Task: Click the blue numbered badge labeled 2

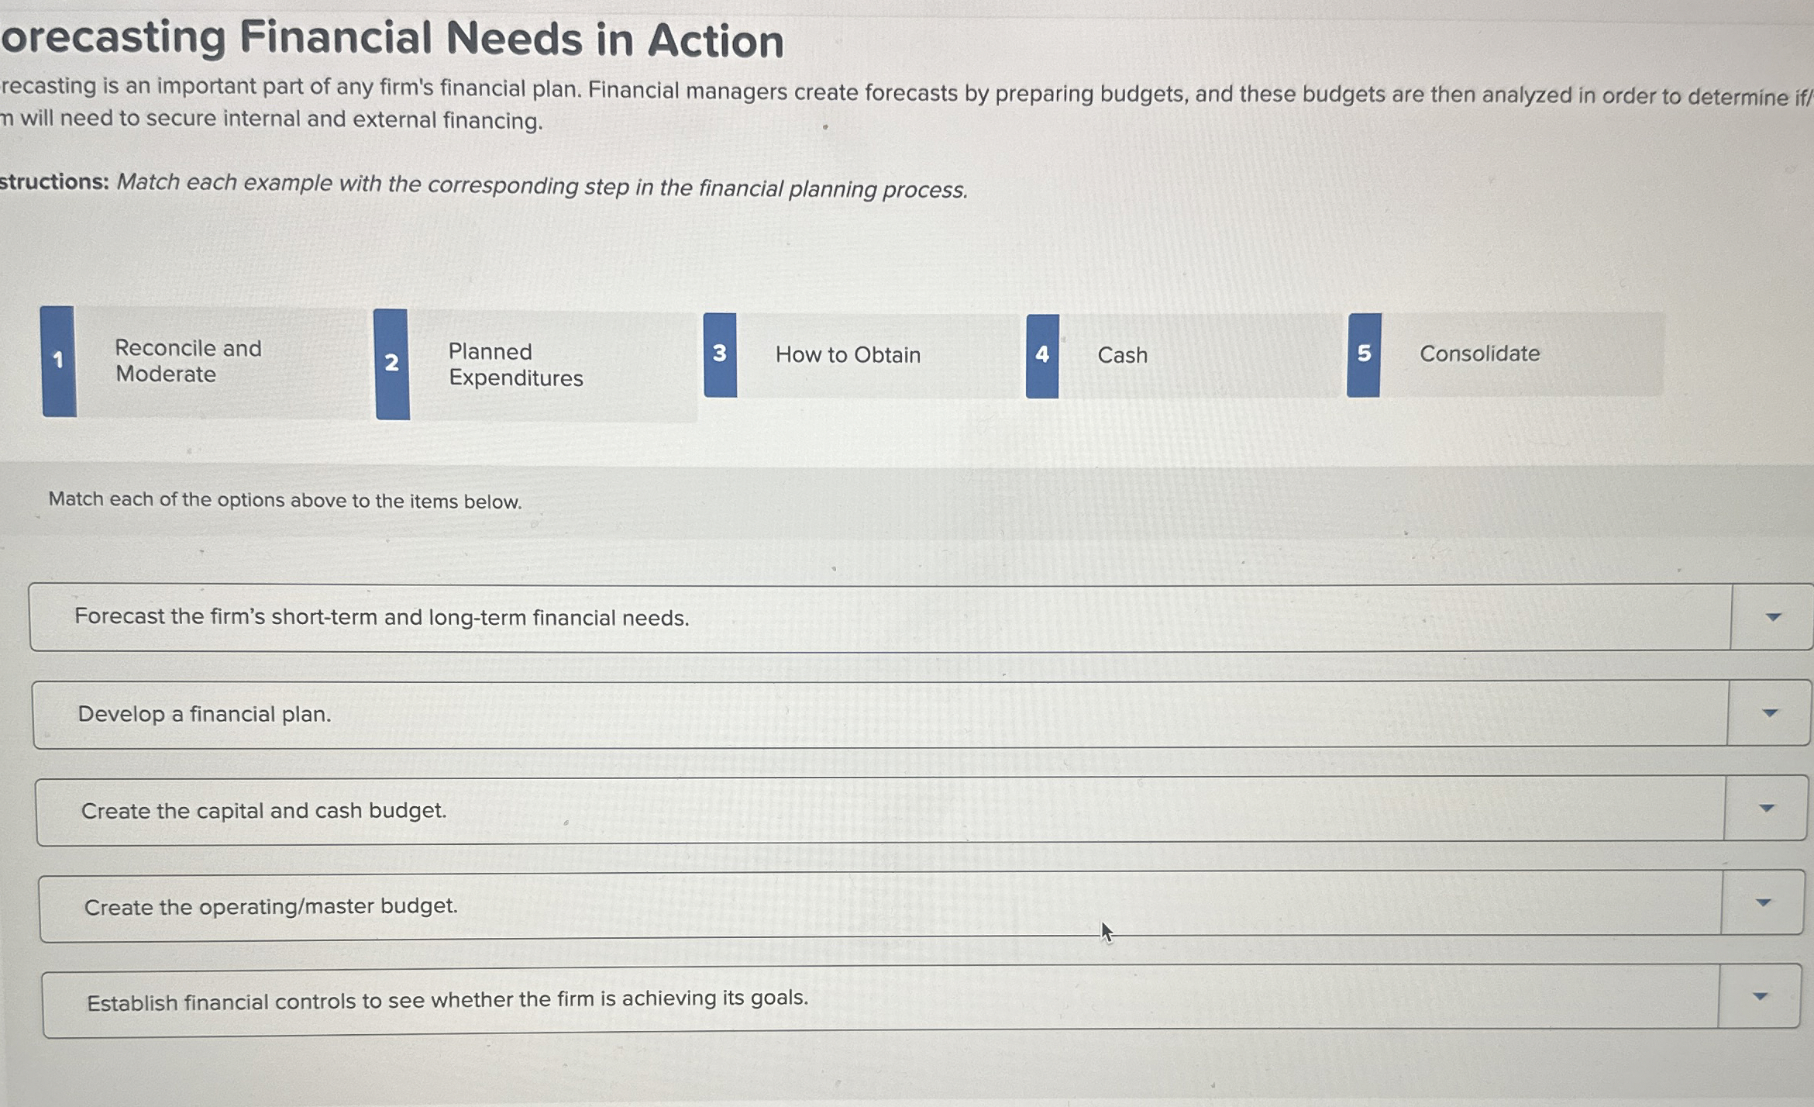Action: point(392,362)
